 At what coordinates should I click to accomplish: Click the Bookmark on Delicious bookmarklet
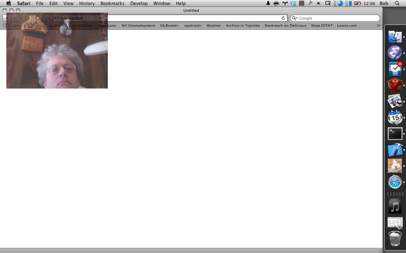coord(285,26)
